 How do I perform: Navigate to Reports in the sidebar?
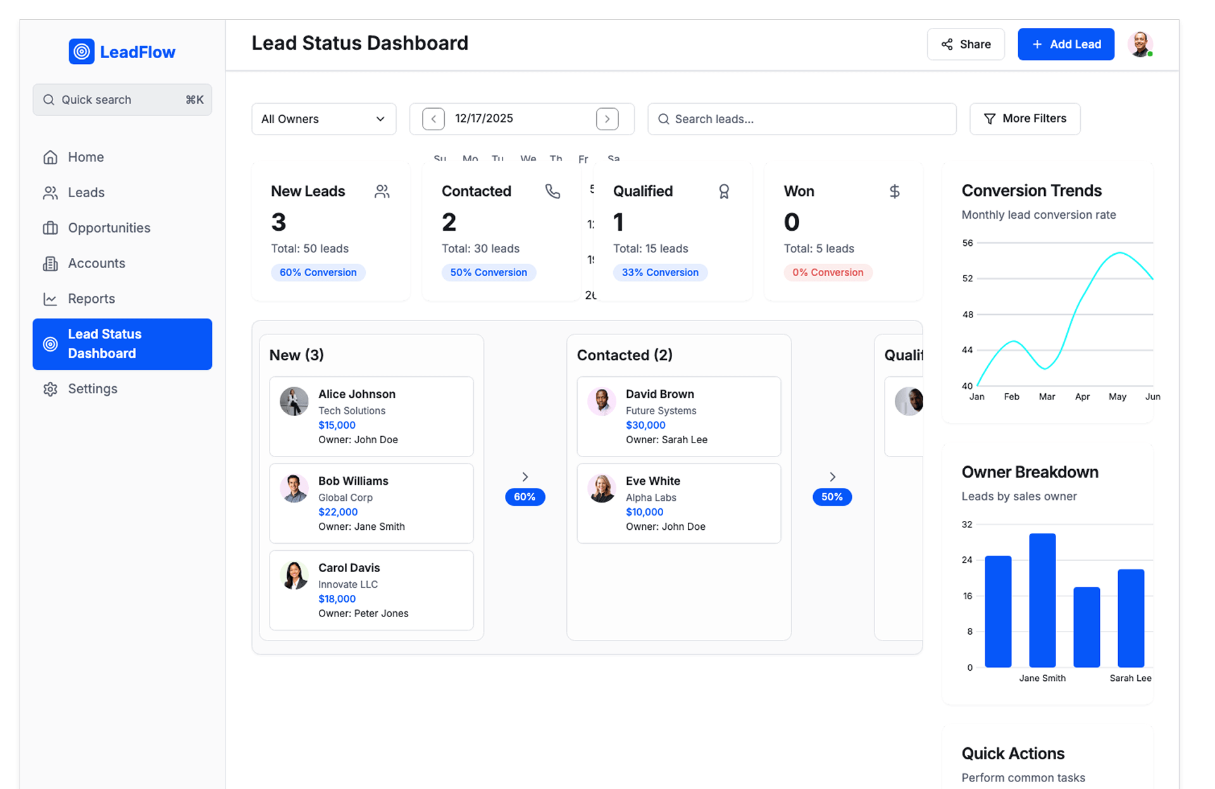(x=91, y=298)
